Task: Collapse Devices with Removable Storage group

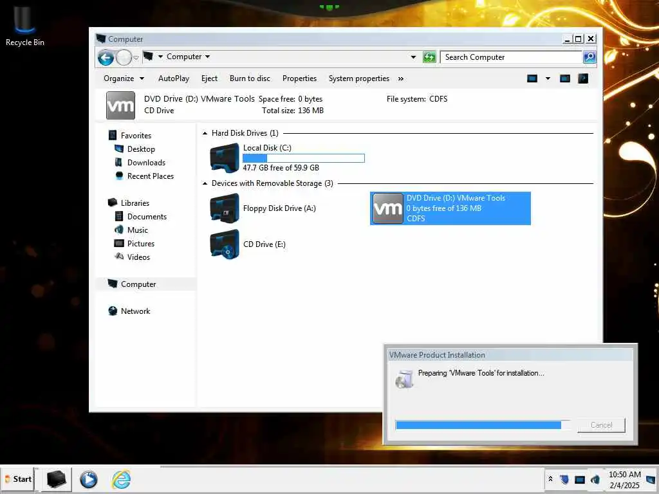Action: pos(205,183)
